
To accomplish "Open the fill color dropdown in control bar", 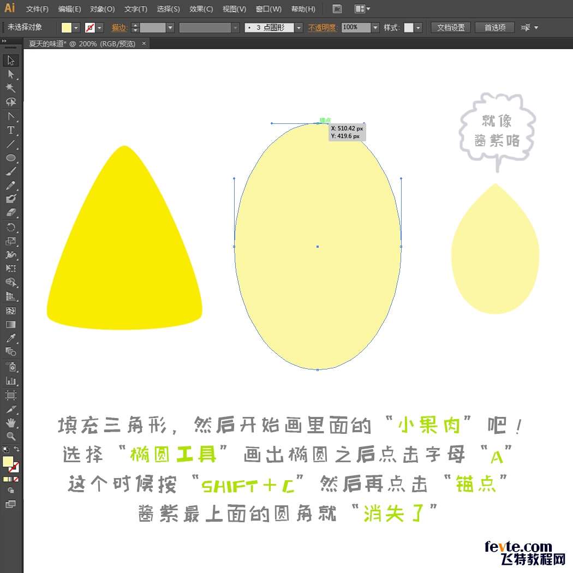I will [76, 27].
